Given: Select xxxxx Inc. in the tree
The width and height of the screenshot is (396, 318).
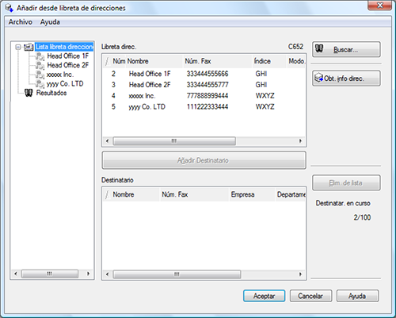Looking at the screenshot, I should 60,75.
